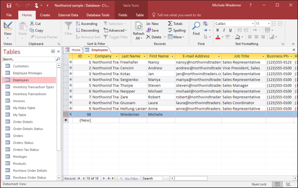Create a New record from the ribbon
Screen dimensions: 298x188
[152, 24]
